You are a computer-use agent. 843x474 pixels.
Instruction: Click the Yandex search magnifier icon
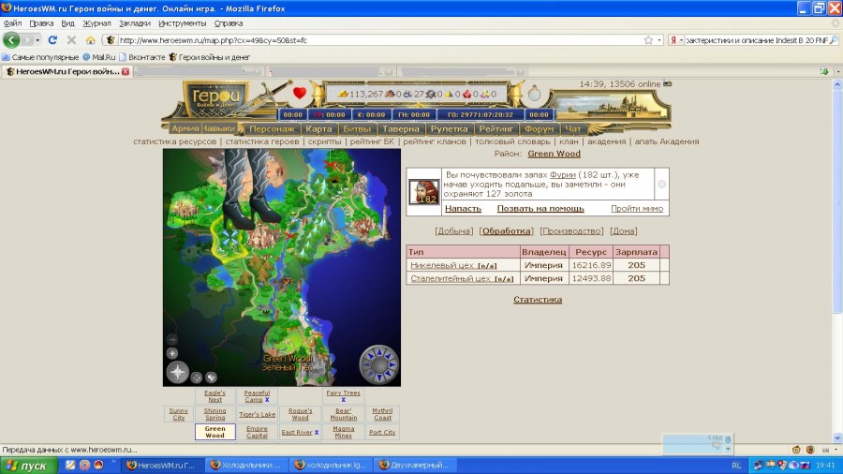coord(834,40)
